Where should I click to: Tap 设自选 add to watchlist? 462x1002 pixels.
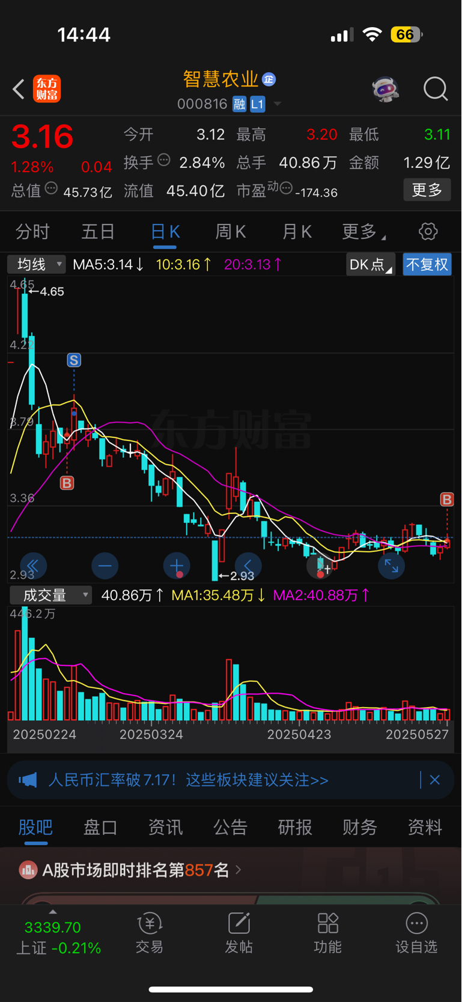click(x=416, y=933)
